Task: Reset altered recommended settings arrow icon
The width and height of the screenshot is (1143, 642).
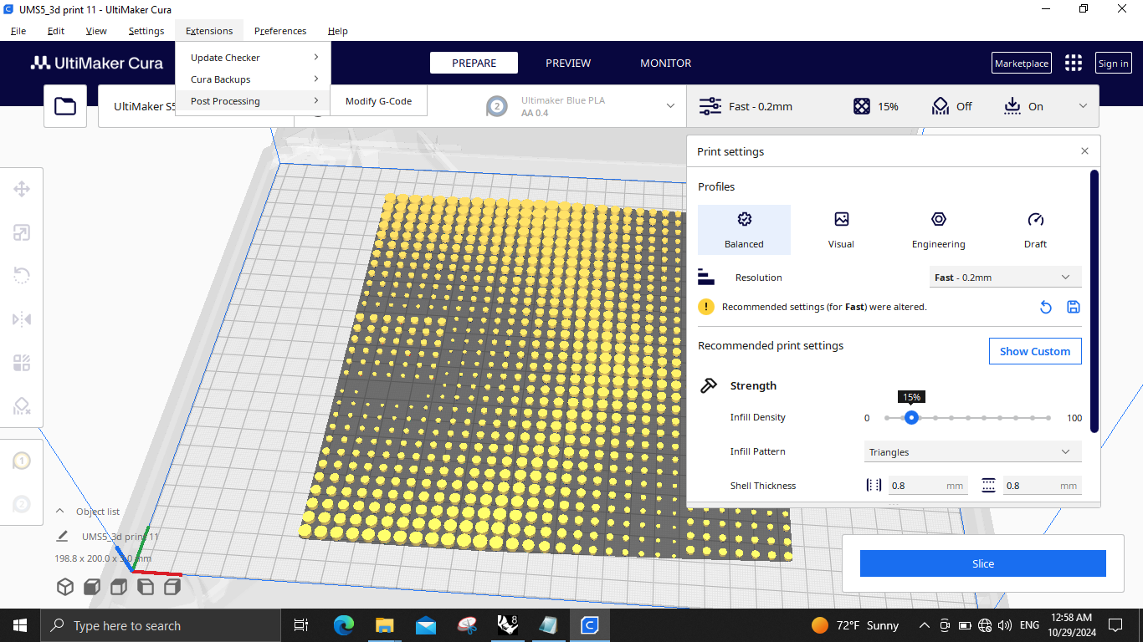Action: coord(1045,308)
